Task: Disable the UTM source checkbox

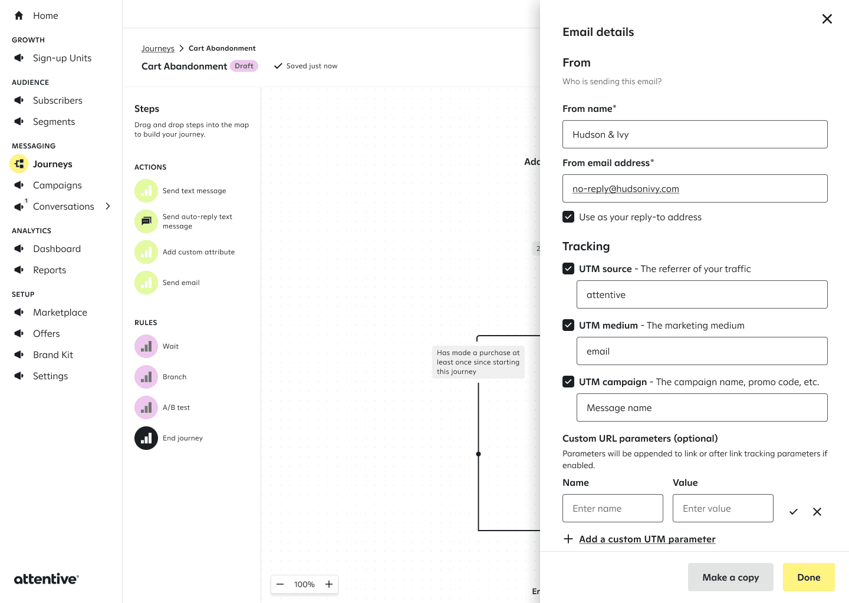Action: (568, 269)
